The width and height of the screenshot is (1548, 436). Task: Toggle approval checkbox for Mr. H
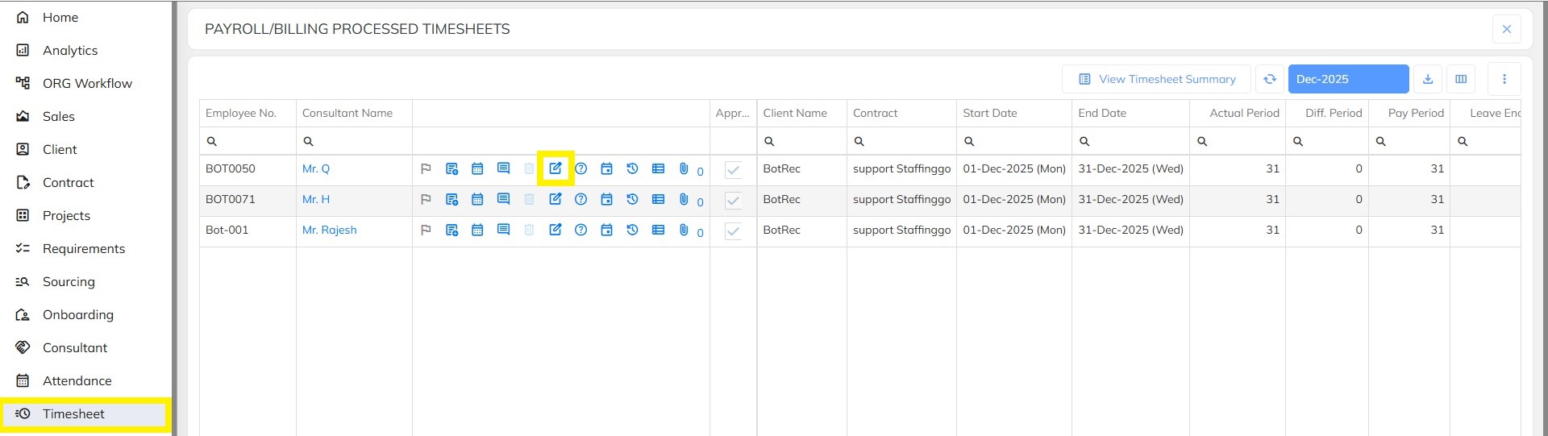click(733, 201)
